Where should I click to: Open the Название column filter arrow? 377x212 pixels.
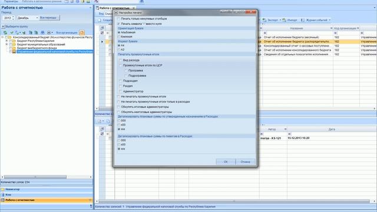(331, 28)
